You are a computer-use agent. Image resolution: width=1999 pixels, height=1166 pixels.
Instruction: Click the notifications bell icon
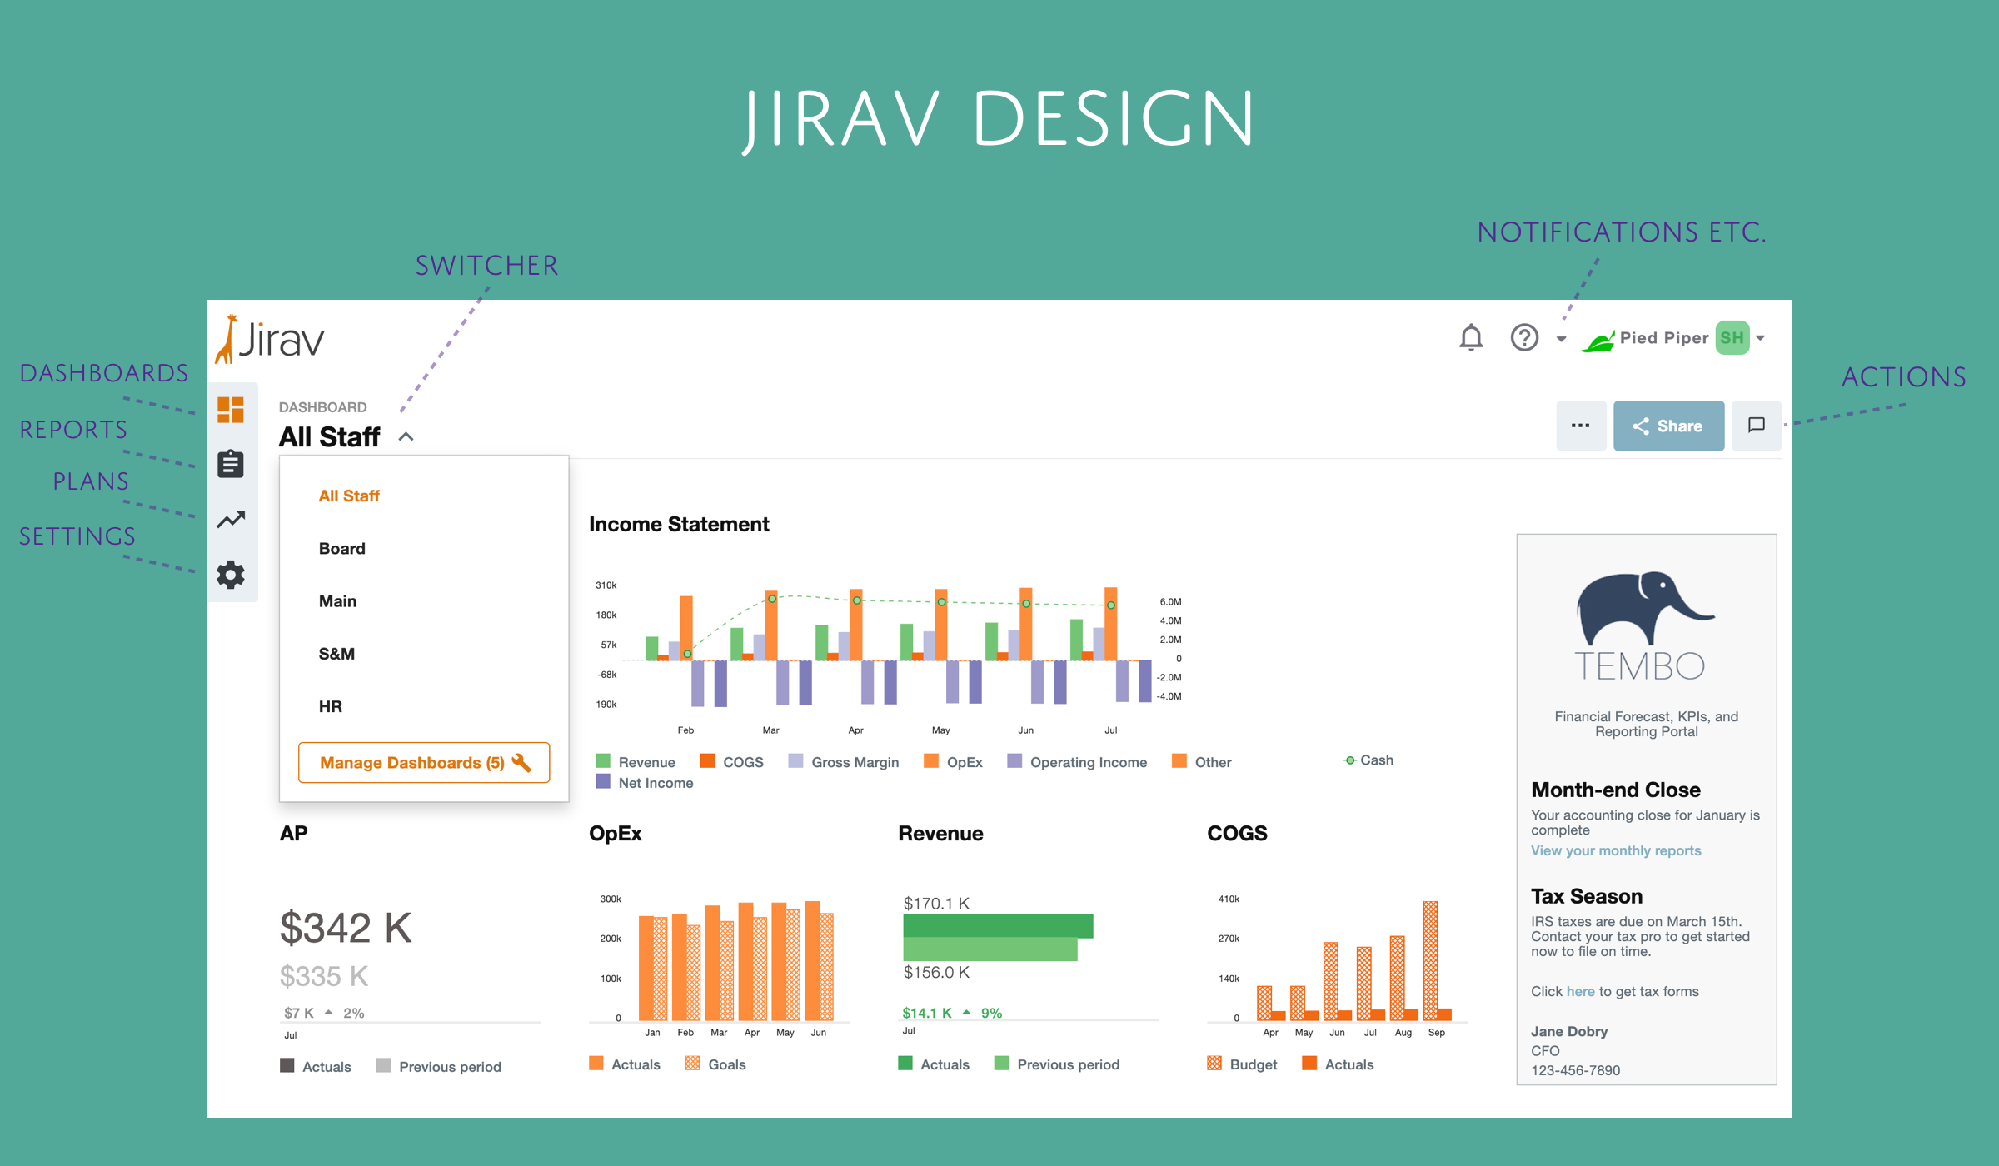pos(1471,337)
